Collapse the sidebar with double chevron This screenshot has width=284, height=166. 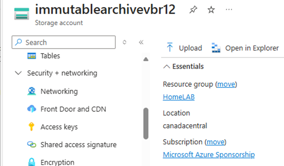pyautogui.click(x=141, y=42)
